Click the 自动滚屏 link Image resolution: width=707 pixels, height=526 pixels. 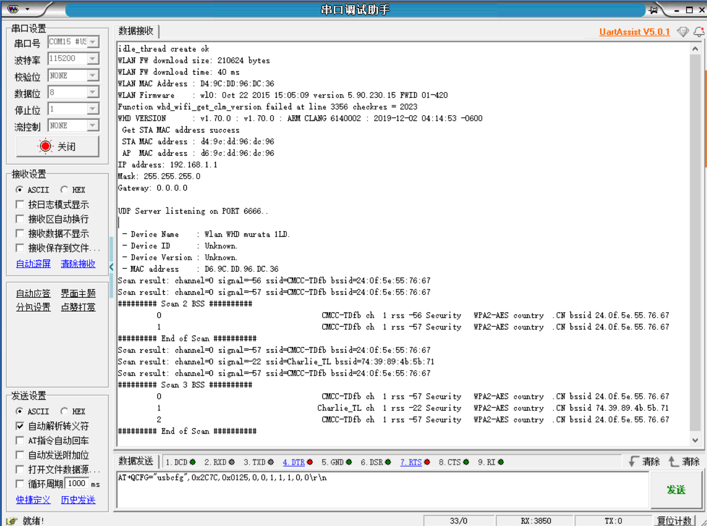pyautogui.click(x=34, y=264)
